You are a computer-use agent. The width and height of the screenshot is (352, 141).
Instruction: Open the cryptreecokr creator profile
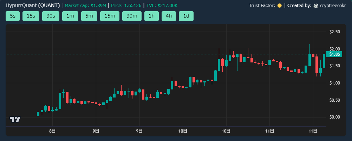(x=333, y=6)
